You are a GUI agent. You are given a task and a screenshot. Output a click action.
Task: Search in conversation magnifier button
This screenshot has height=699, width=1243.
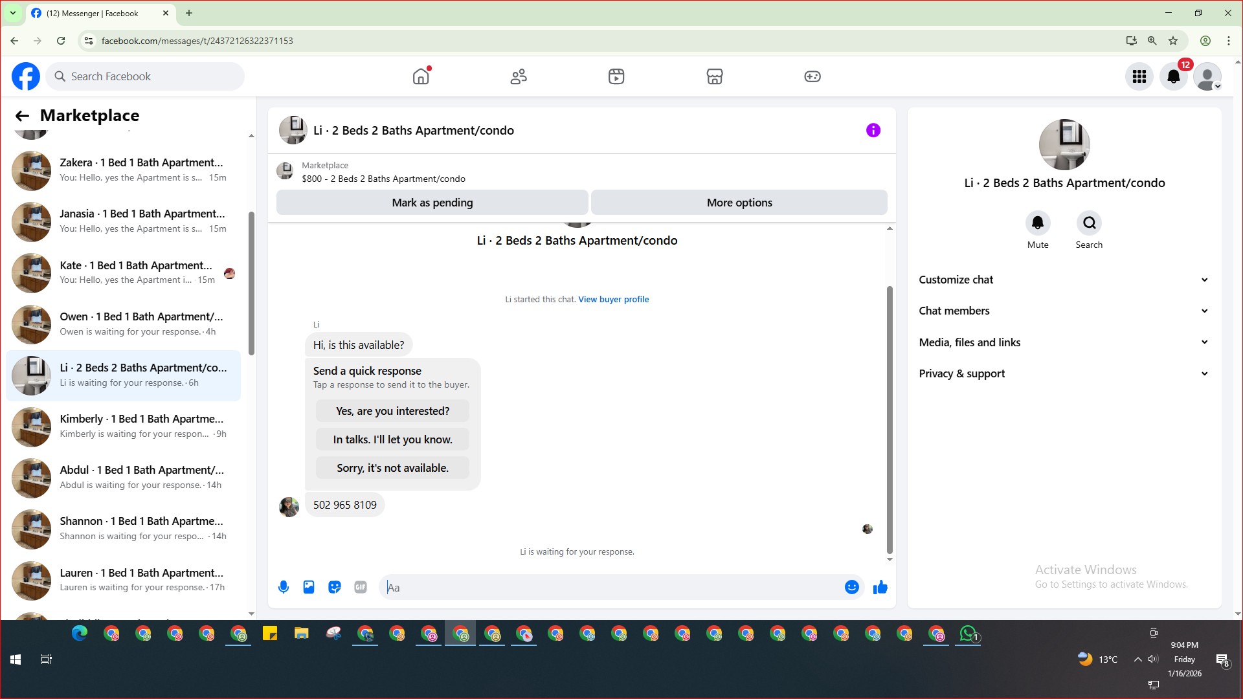click(1089, 223)
